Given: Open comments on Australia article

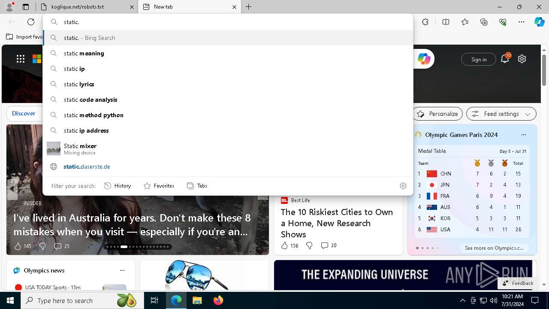Looking at the screenshot, I should [x=62, y=246].
